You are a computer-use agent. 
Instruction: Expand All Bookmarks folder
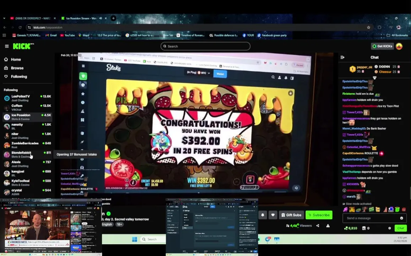coord(397,35)
